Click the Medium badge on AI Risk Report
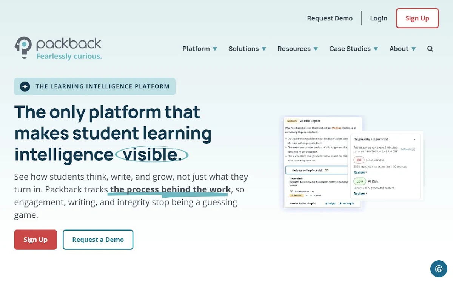 coord(292,121)
